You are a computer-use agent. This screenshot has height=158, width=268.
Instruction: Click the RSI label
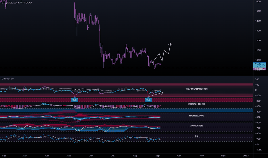197,136
